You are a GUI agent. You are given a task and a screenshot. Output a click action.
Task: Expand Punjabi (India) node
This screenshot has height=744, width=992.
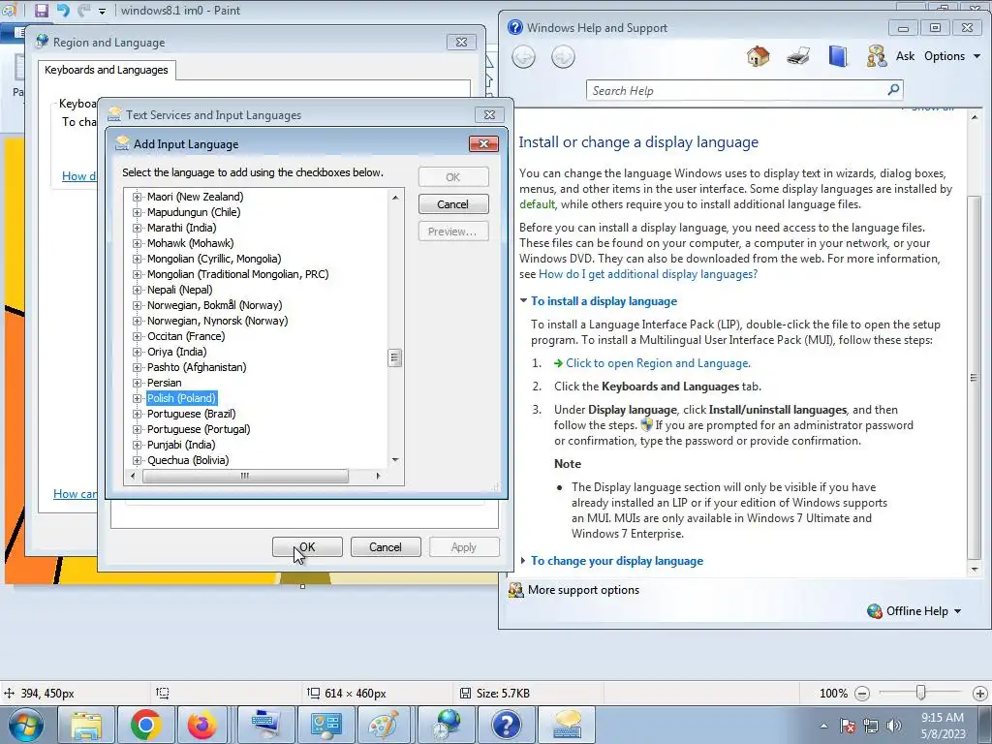click(x=137, y=445)
